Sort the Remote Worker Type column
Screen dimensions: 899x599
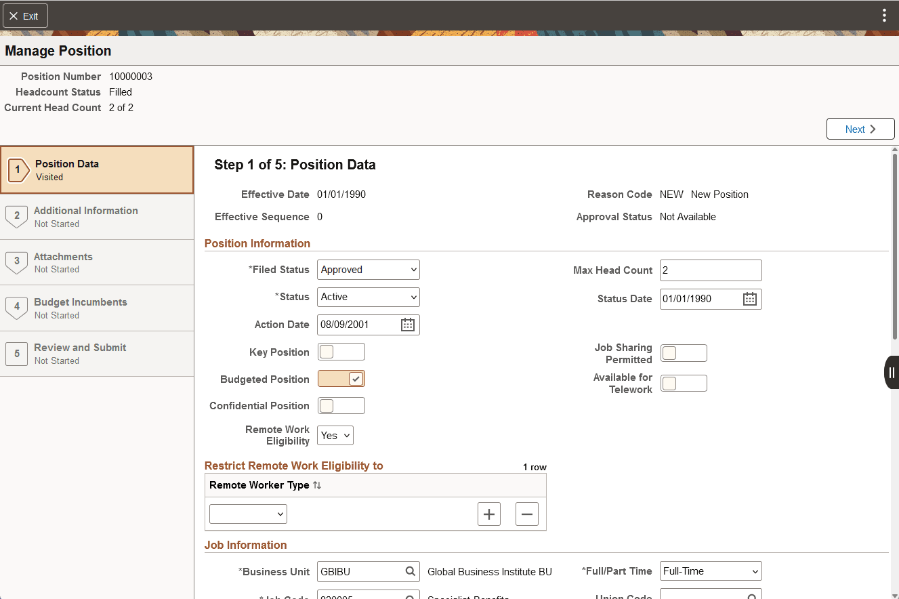(x=317, y=484)
